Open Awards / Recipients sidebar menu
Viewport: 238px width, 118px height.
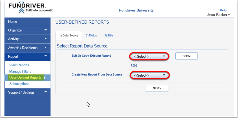click(x=28, y=48)
